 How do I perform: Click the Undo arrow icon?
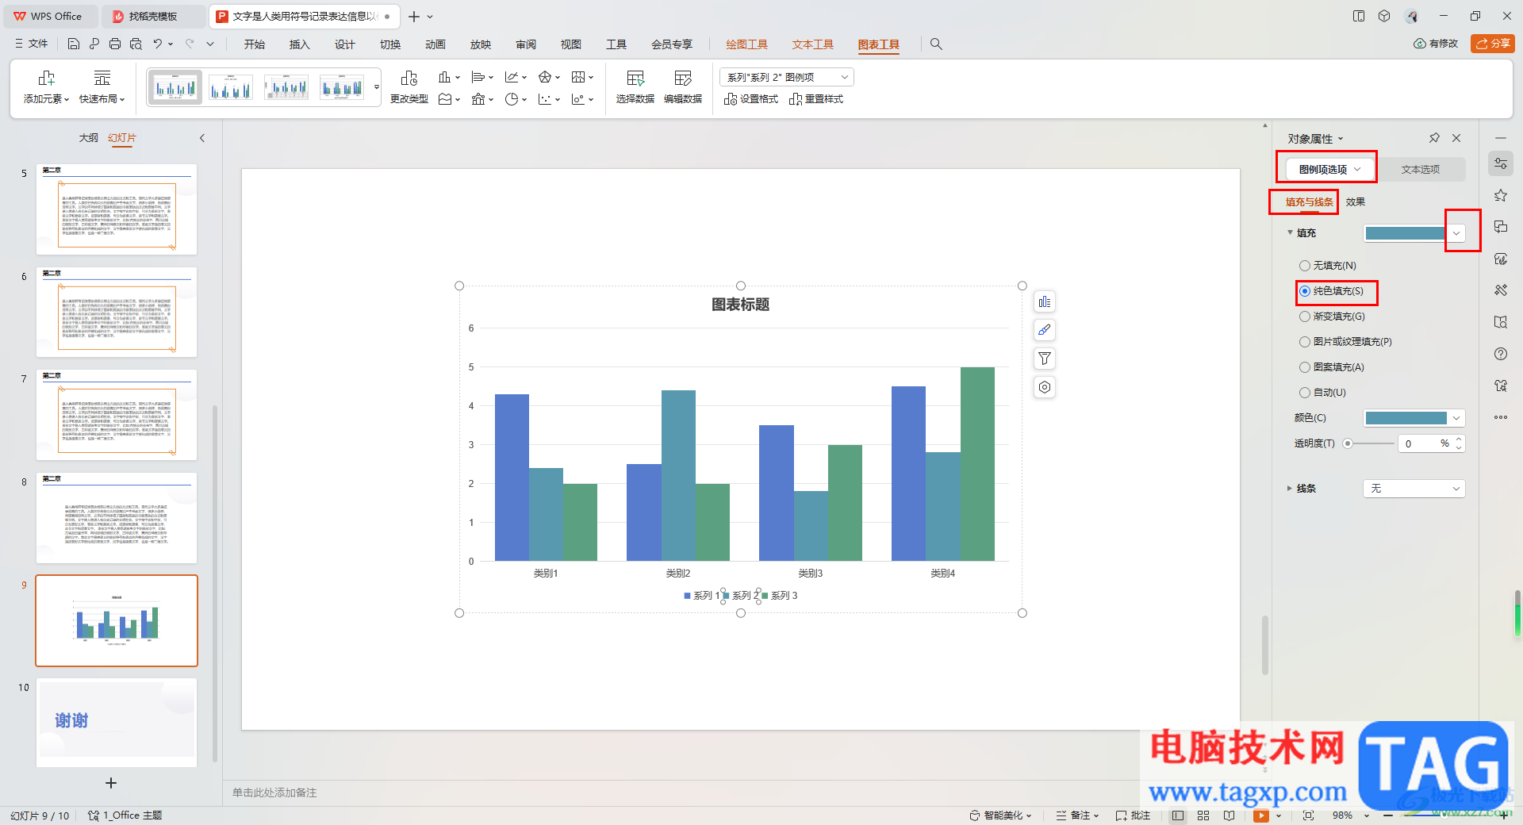coord(158,44)
